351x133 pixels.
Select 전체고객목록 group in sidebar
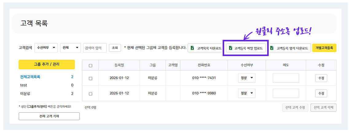tap(30, 77)
